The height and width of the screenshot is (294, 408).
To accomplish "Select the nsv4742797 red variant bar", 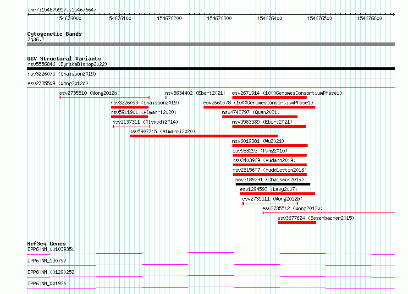I will 260,117.
